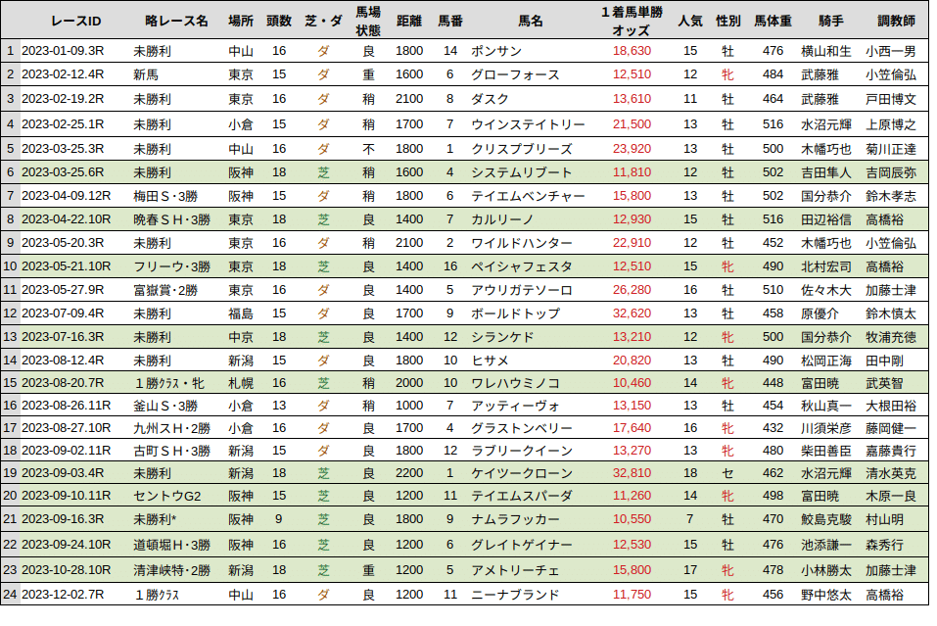
Task: Click trainer 牧浦充徳
Action: point(890,337)
